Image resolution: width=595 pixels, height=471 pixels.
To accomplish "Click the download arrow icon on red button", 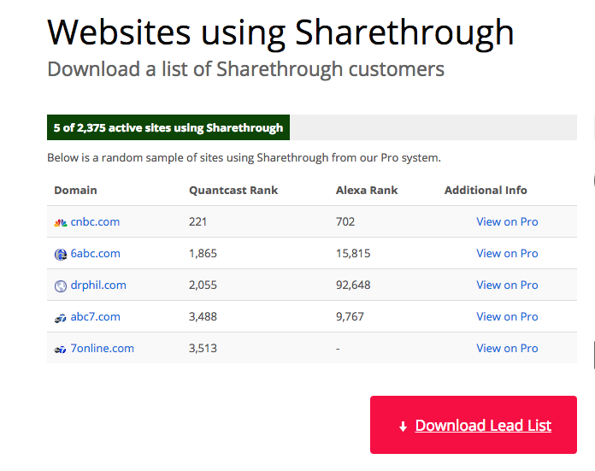I will [x=403, y=427].
